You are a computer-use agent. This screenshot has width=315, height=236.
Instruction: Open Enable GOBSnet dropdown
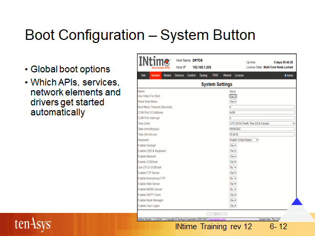point(233,162)
